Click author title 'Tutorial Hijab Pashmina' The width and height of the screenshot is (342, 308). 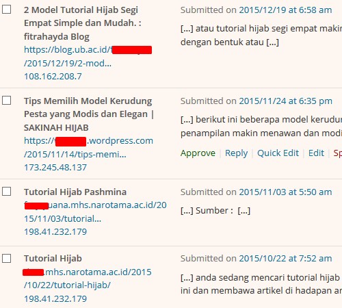(x=75, y=192)
